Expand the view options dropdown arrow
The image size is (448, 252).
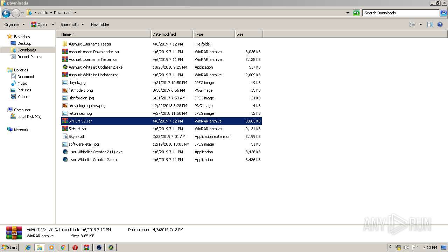click(421, 24)
